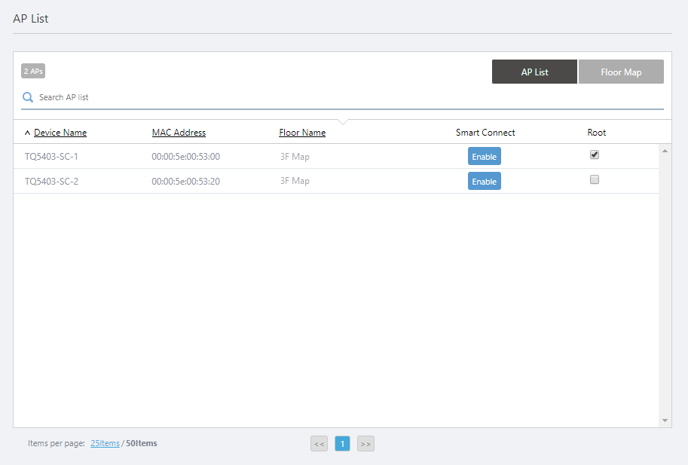Switch to the Floor Map tab
Viewport: 688px width, 465px height.
point(621,72)
